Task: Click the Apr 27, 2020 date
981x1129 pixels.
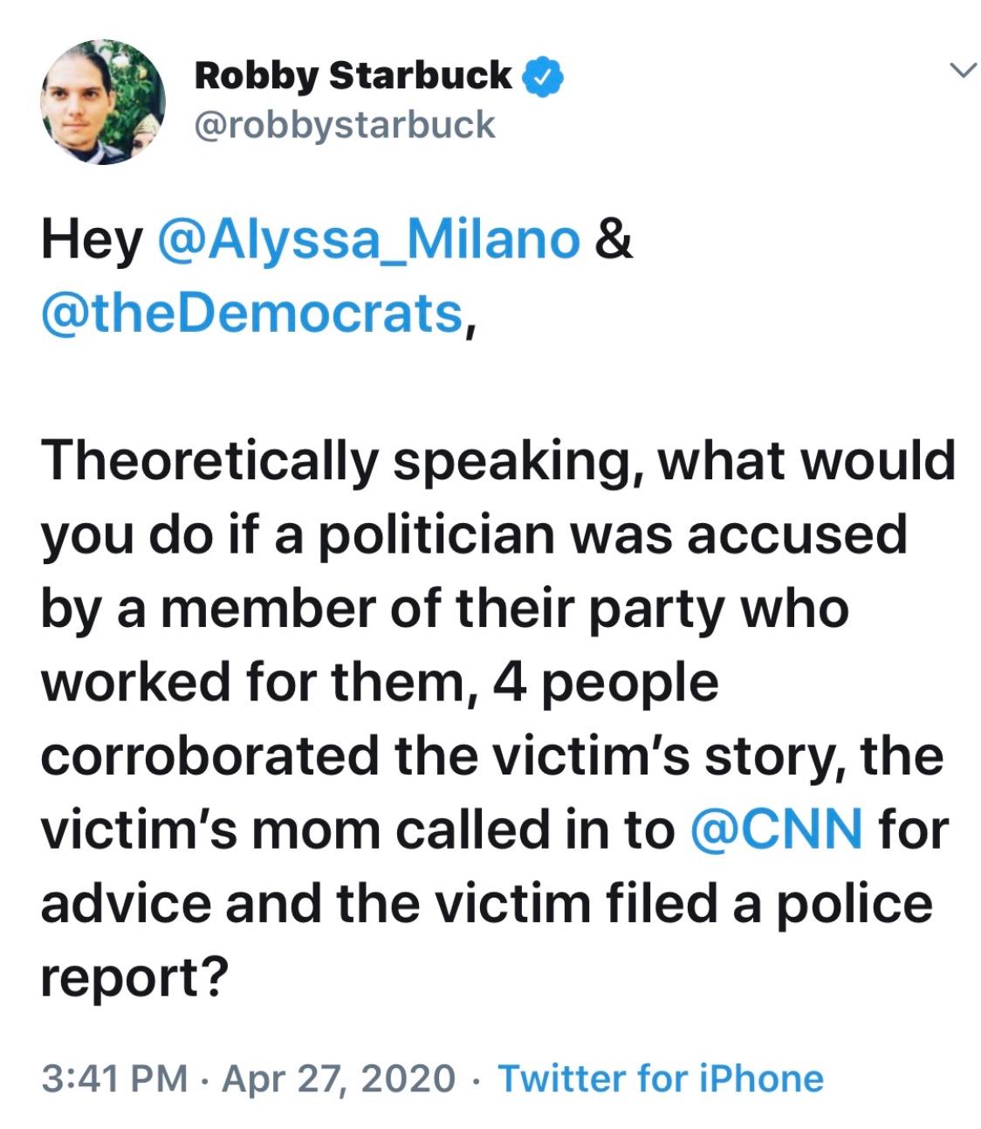Action: coord(339,1078)
